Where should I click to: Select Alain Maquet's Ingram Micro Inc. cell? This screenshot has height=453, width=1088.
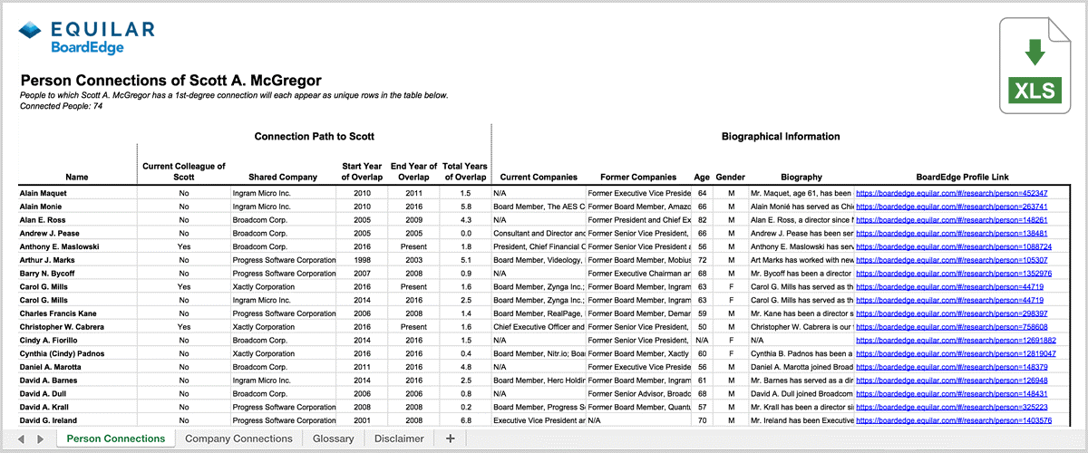pyautogui.click(x=283, y=193)
